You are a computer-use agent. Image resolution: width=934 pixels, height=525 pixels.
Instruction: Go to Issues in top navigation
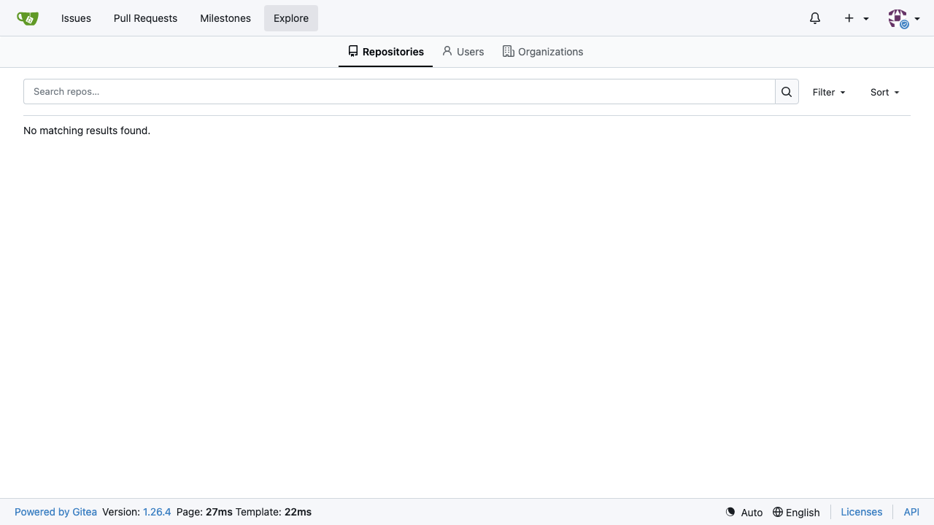(76, 18)
